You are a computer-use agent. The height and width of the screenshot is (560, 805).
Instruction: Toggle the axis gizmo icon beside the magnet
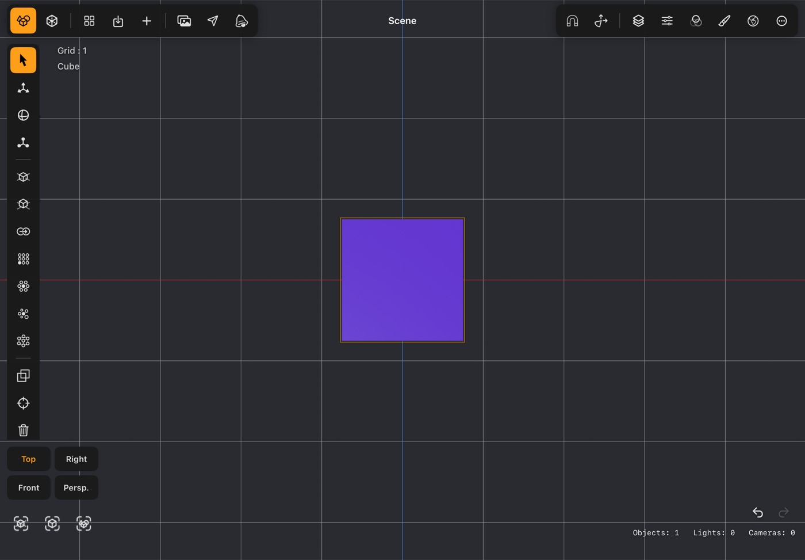(x=601, y=21)
